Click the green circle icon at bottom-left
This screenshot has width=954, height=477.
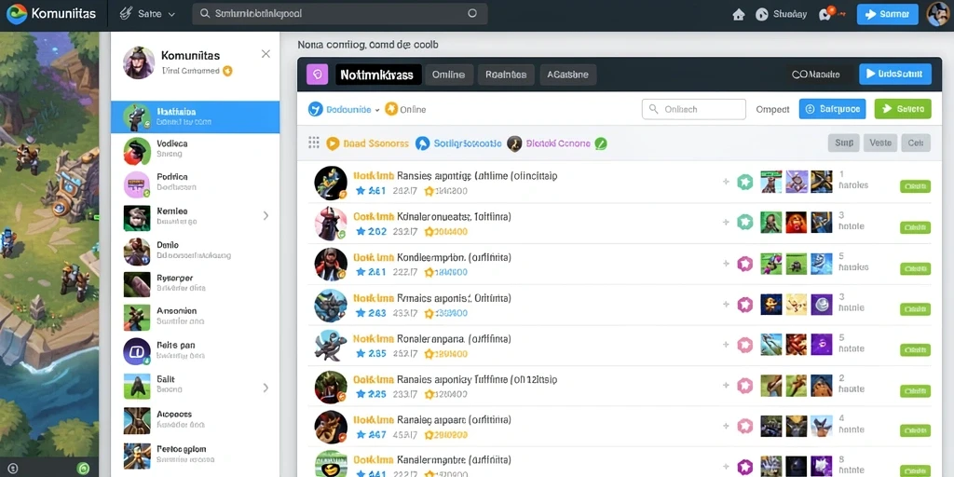pos(84,468)
